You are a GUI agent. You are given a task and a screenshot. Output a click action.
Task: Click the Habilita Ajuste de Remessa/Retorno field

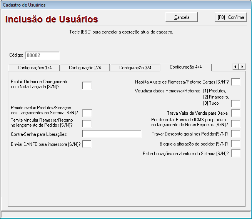(235, 82)
